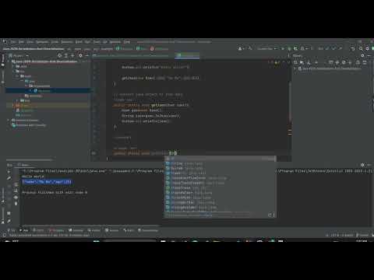Open TODO tool window tab
Screen dimensions: 374x280
pyautogui.click(x=38, y=230)
